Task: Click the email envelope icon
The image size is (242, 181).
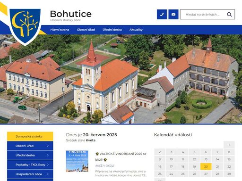Action: click(173, 15)
